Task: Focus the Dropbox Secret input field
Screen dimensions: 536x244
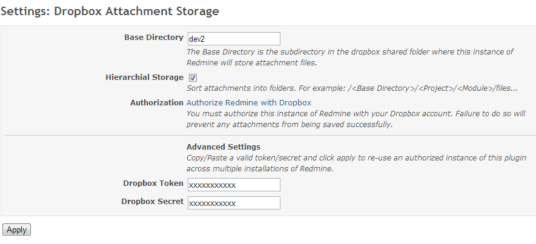Action: 234,203
